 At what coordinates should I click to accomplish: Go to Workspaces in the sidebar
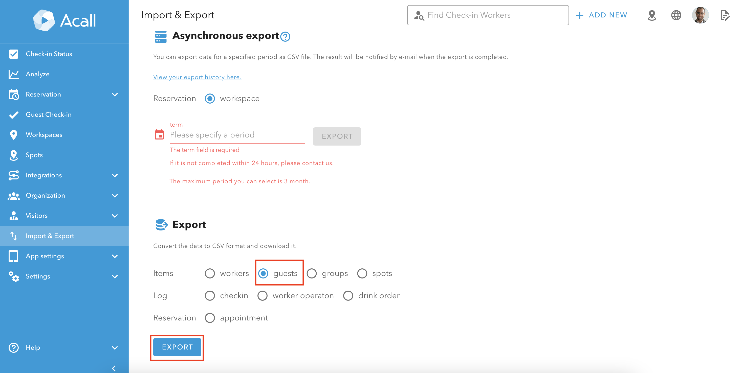click(44, 135)
